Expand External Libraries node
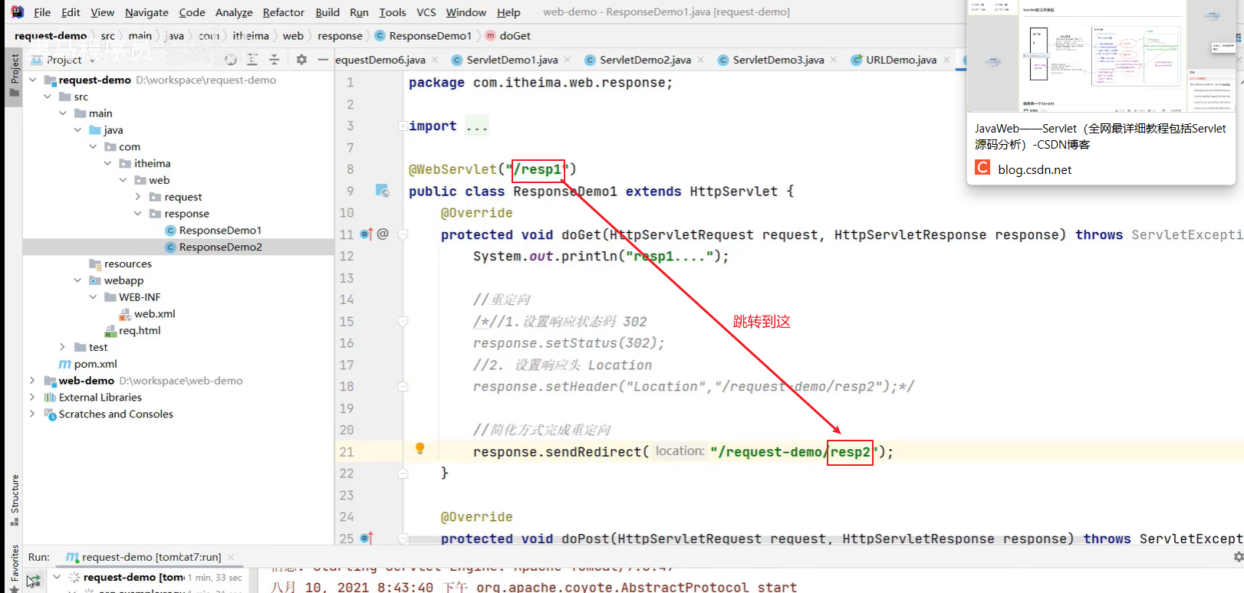Viewport: 1244px width, 593px height. coord(33,398)
